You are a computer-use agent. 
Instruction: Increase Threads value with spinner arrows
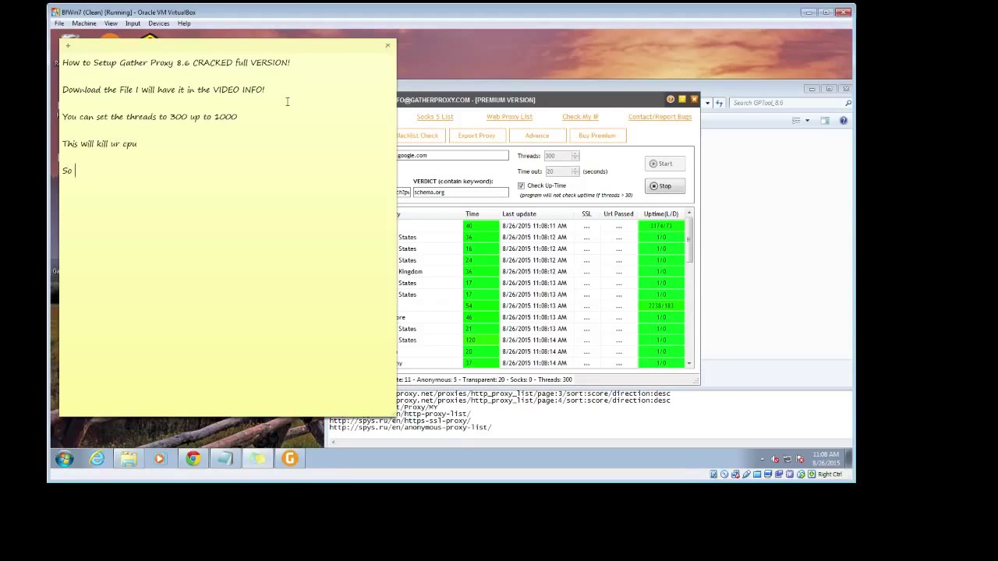[x=575, y=156]
